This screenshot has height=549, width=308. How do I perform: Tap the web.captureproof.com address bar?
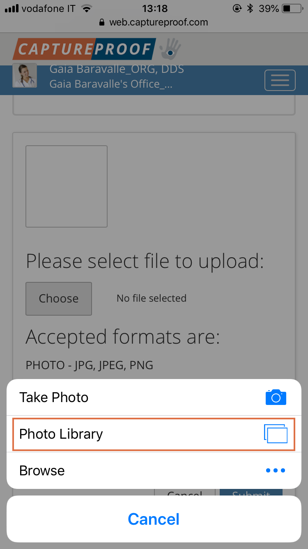pos(154,23)
